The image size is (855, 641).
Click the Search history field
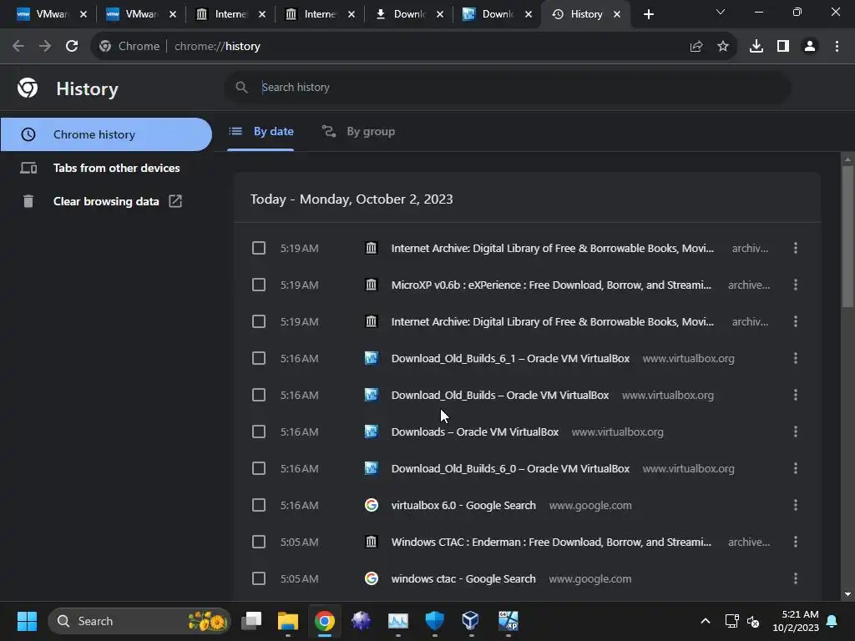click(x=507, y=87)
